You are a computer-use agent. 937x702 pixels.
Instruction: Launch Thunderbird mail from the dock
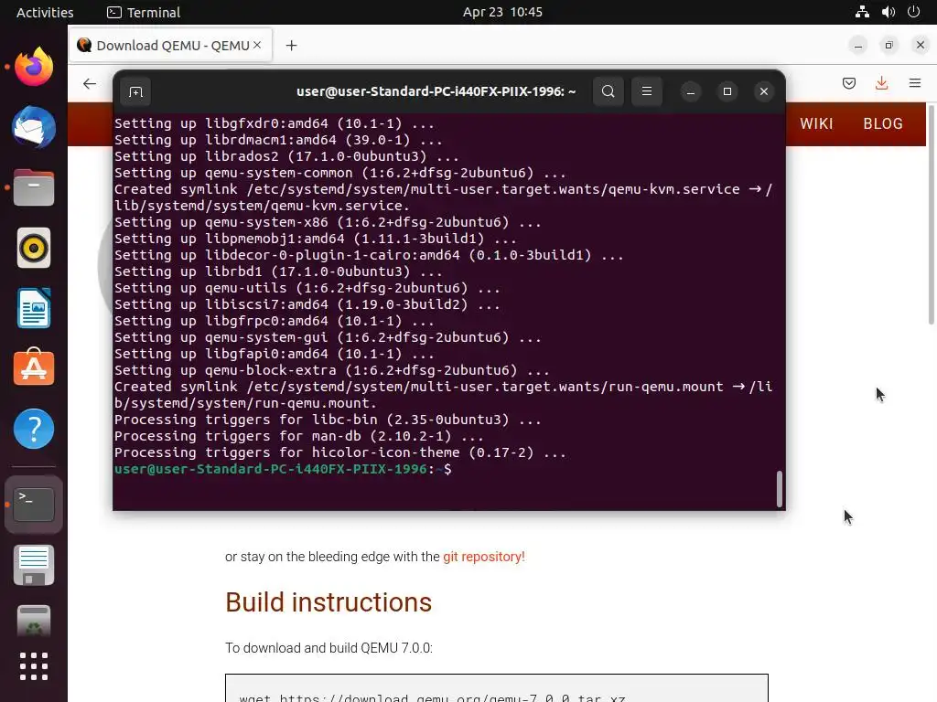[x=34, y=127]
